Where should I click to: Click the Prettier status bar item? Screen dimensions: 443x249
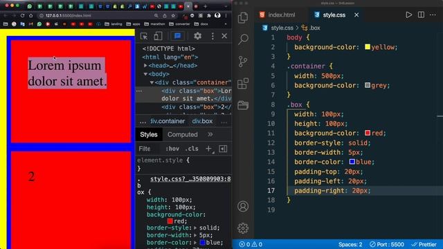424,244
